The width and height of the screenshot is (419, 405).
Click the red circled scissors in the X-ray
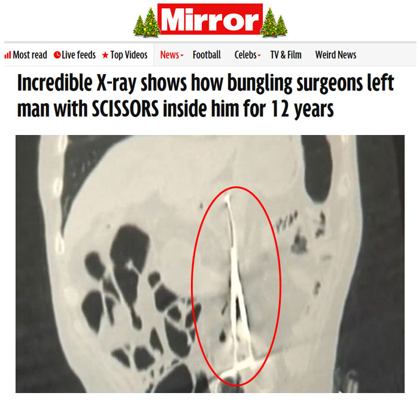point(236,286)
